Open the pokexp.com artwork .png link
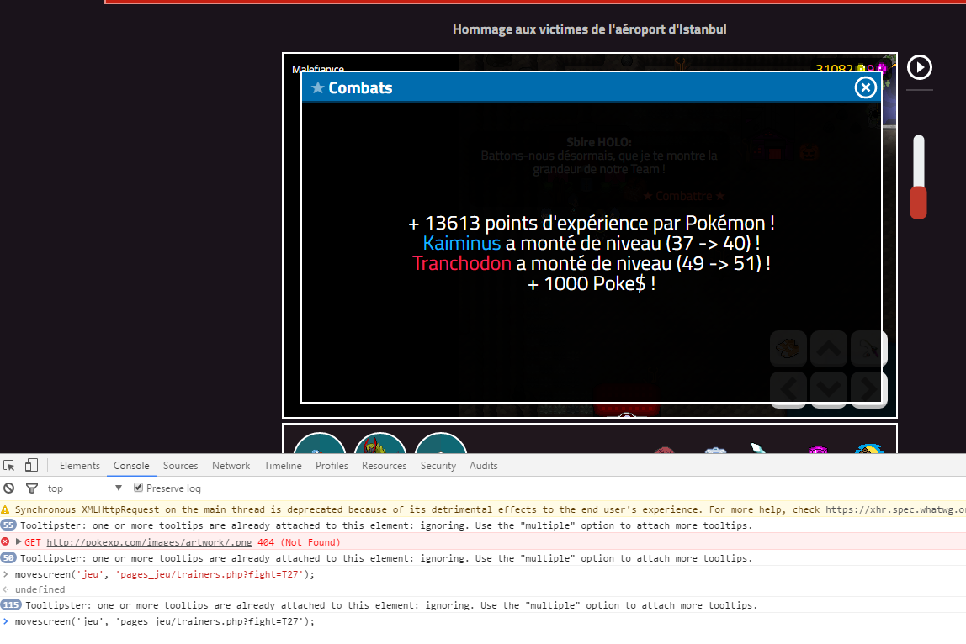Screen dimensions: 966x644 pos(149,542)
